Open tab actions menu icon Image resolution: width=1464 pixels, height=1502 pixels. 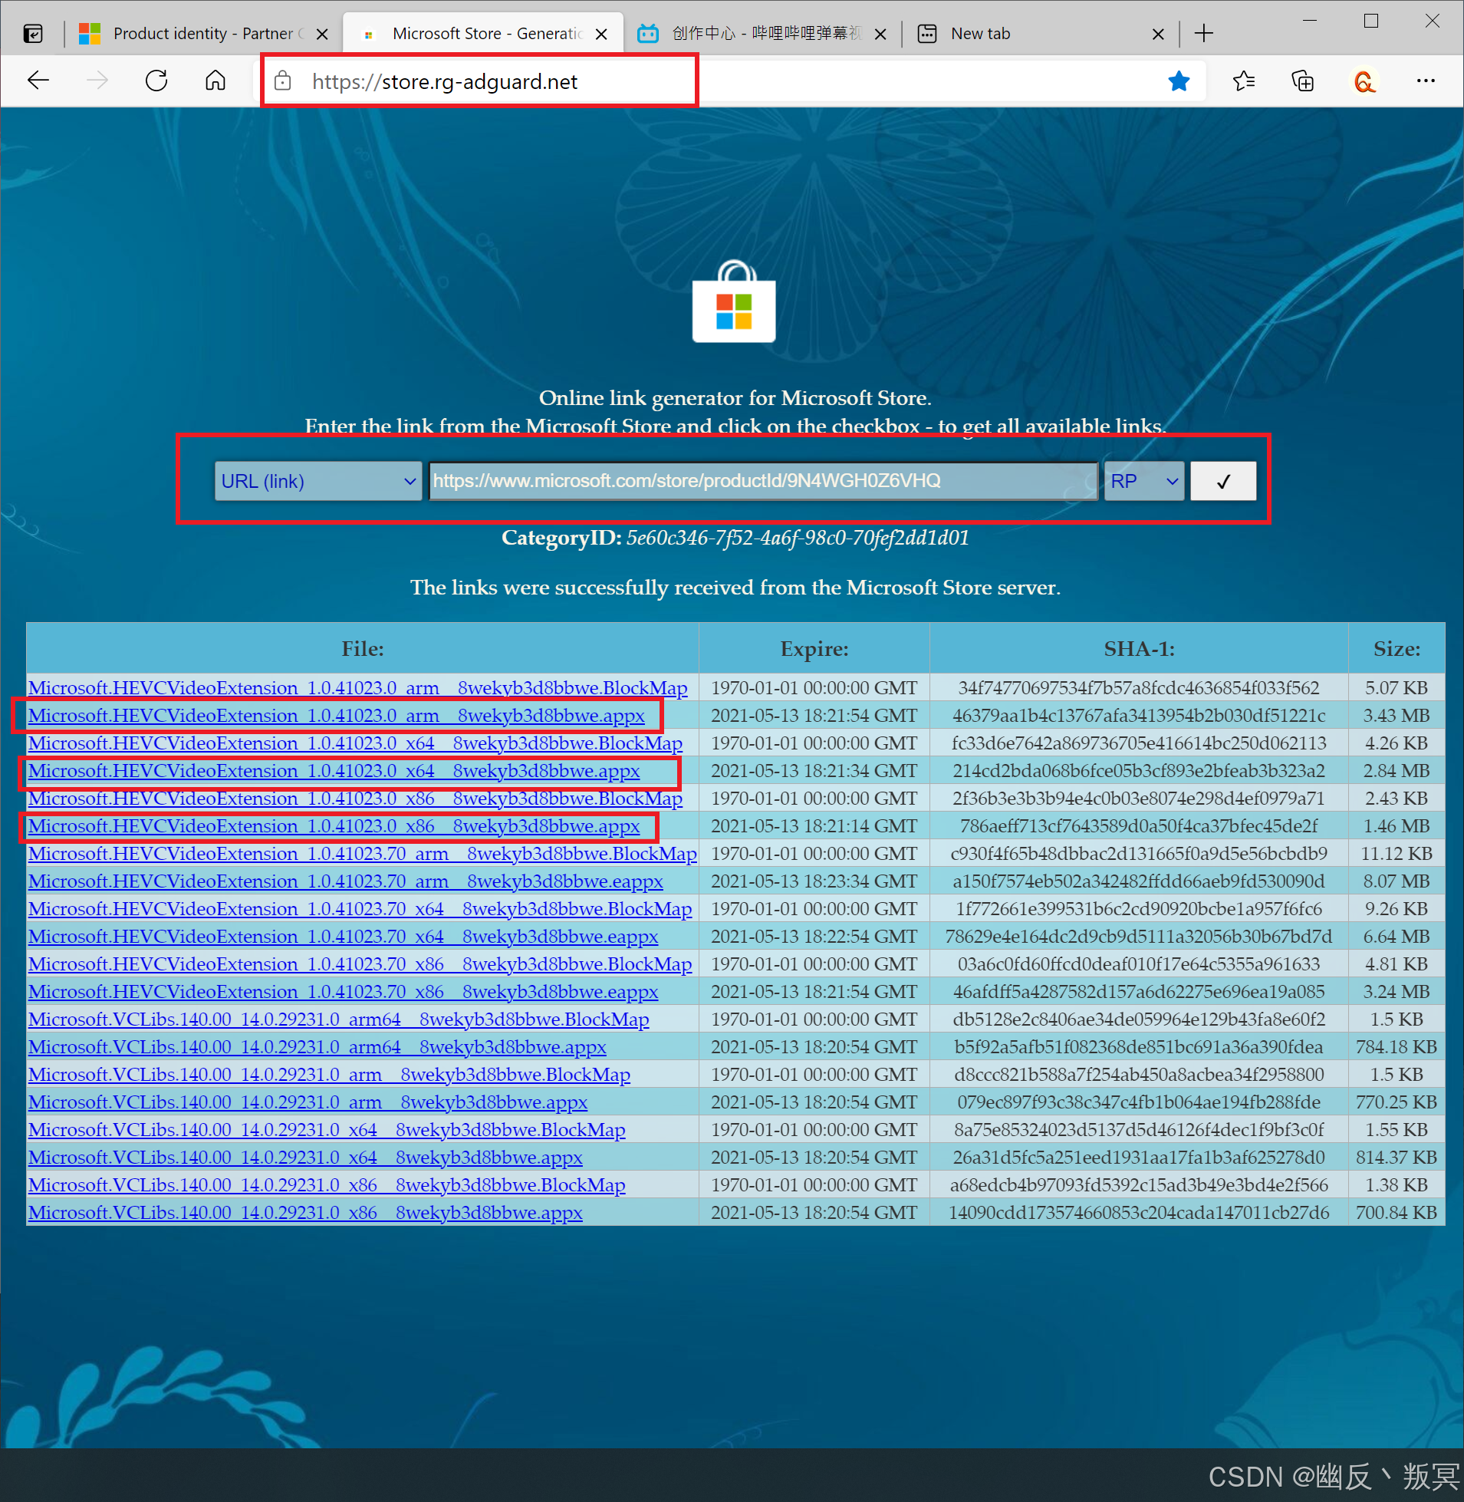[x=33, y=34]
